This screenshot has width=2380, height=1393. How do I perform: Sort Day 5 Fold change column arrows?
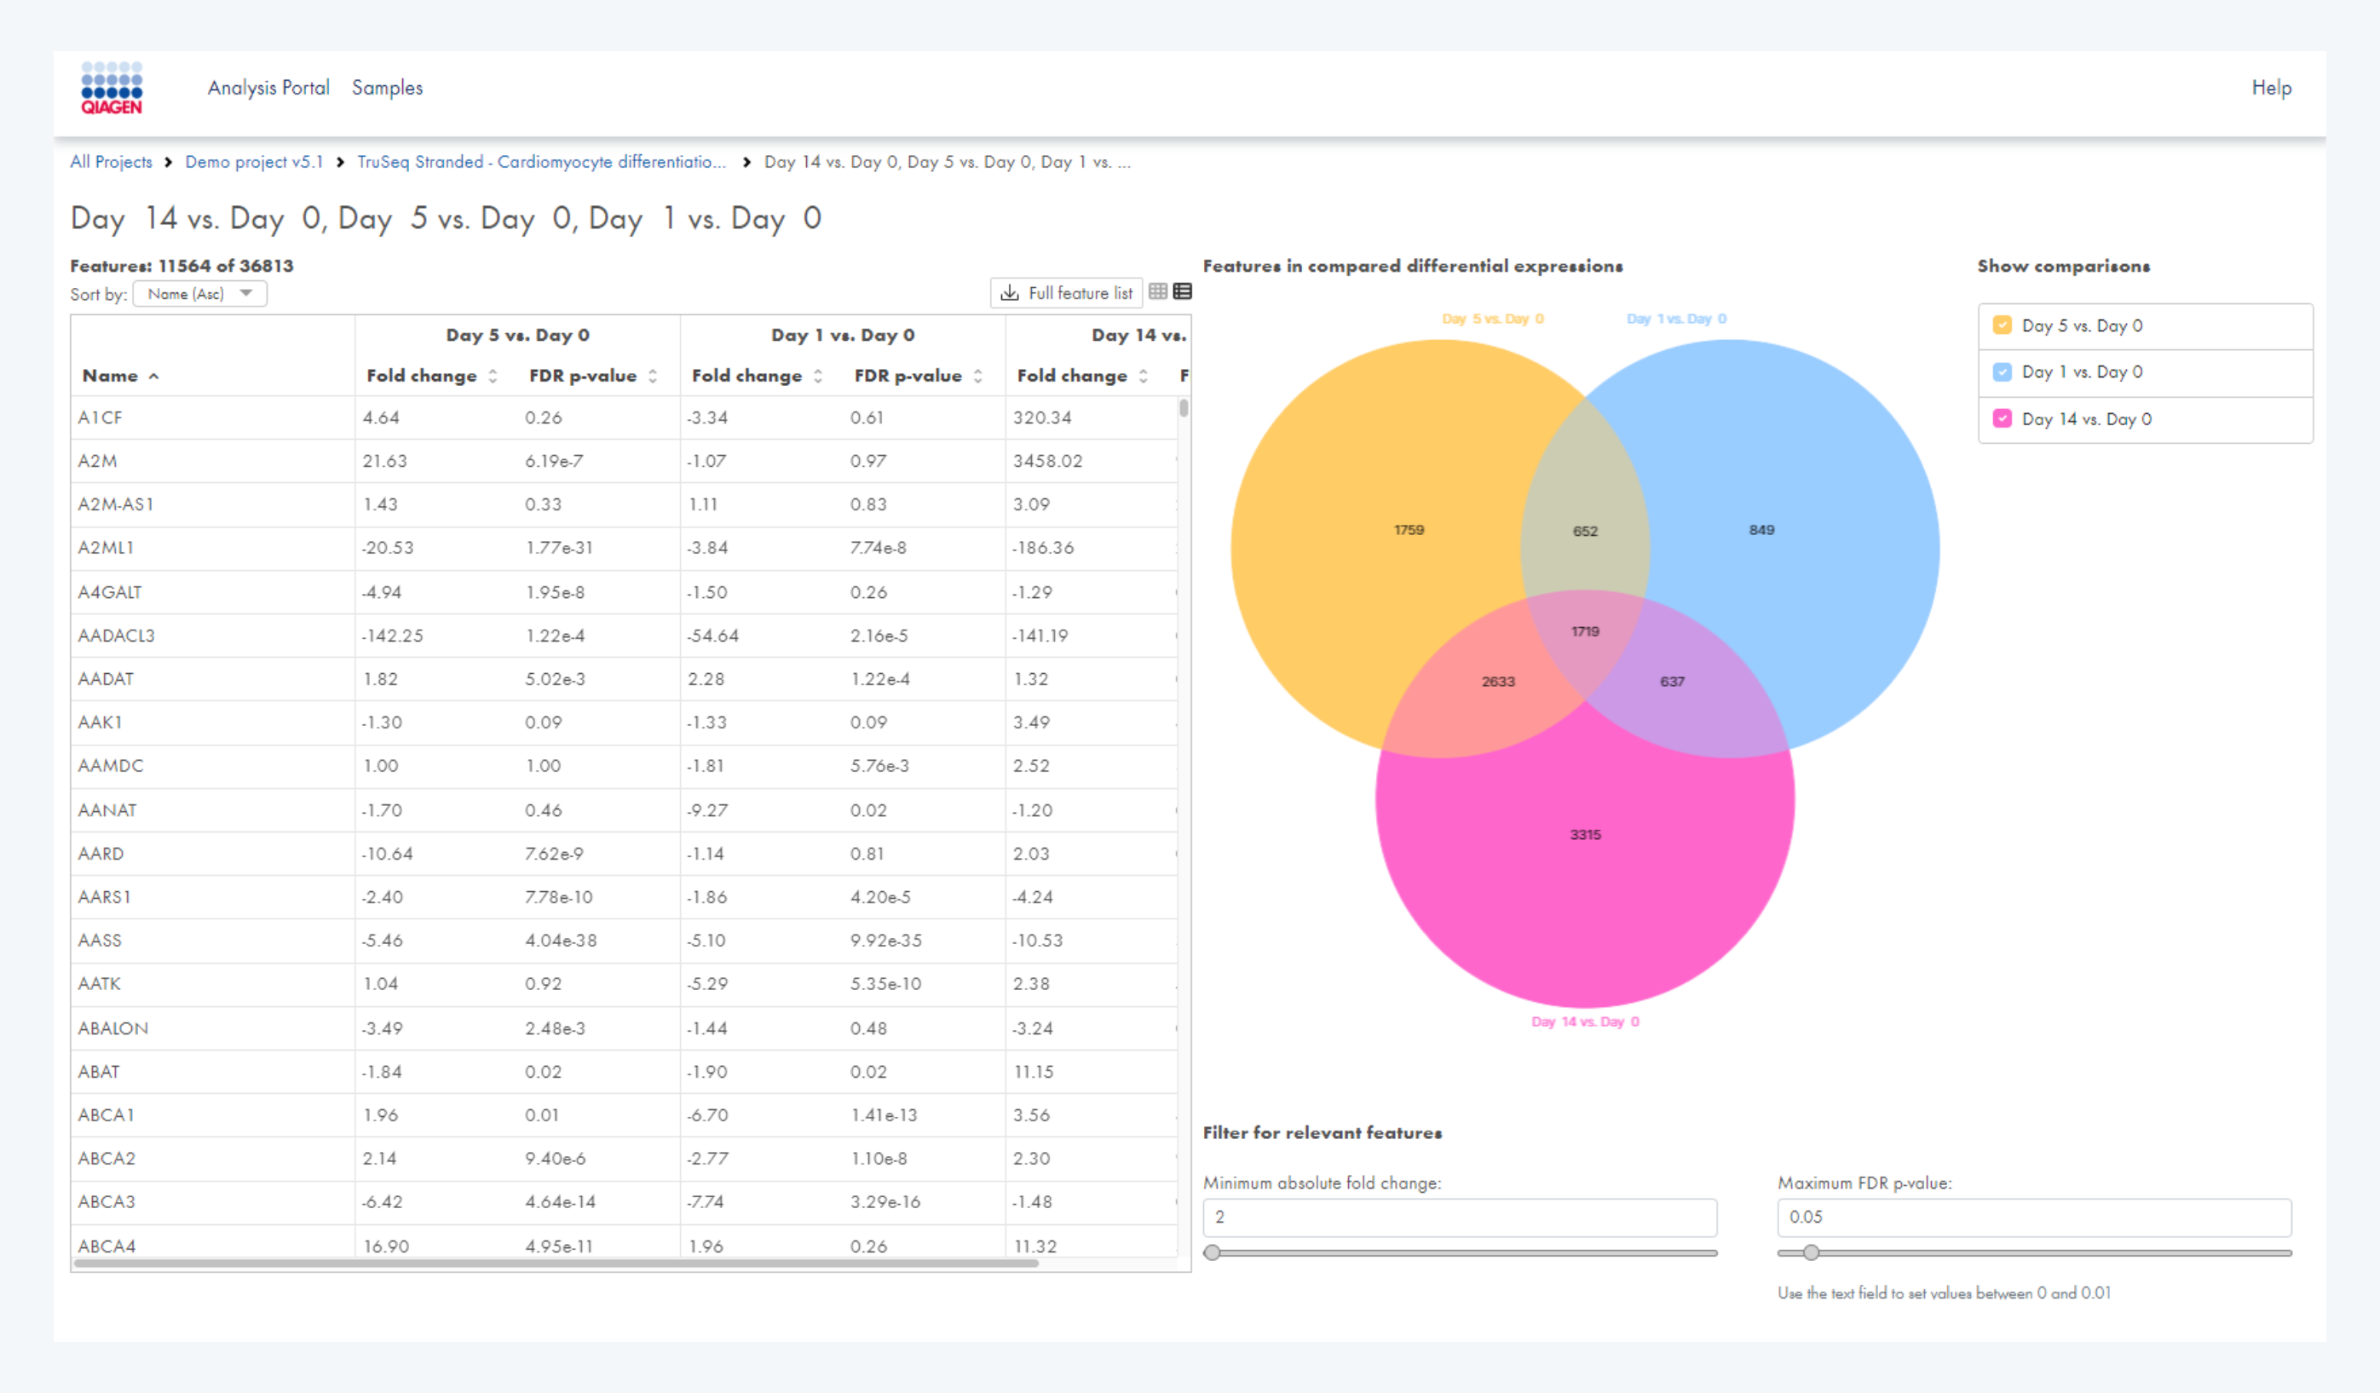click(x=493, y=376)
